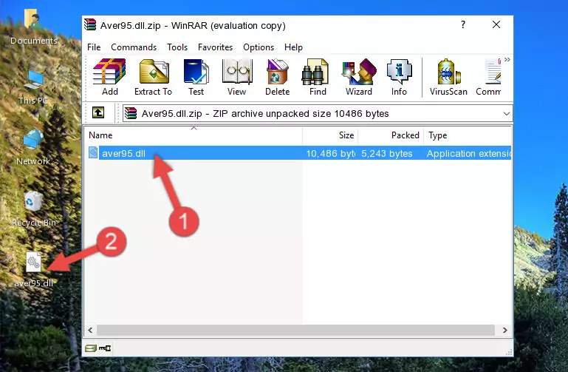
Task: Sort by the Packed column header
Action: pos(391,135)
